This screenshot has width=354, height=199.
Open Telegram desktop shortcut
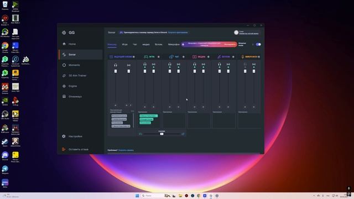[x=5, y=170]
